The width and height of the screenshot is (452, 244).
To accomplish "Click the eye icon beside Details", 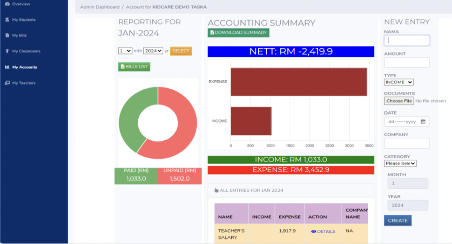I will (x=313, y=231).
